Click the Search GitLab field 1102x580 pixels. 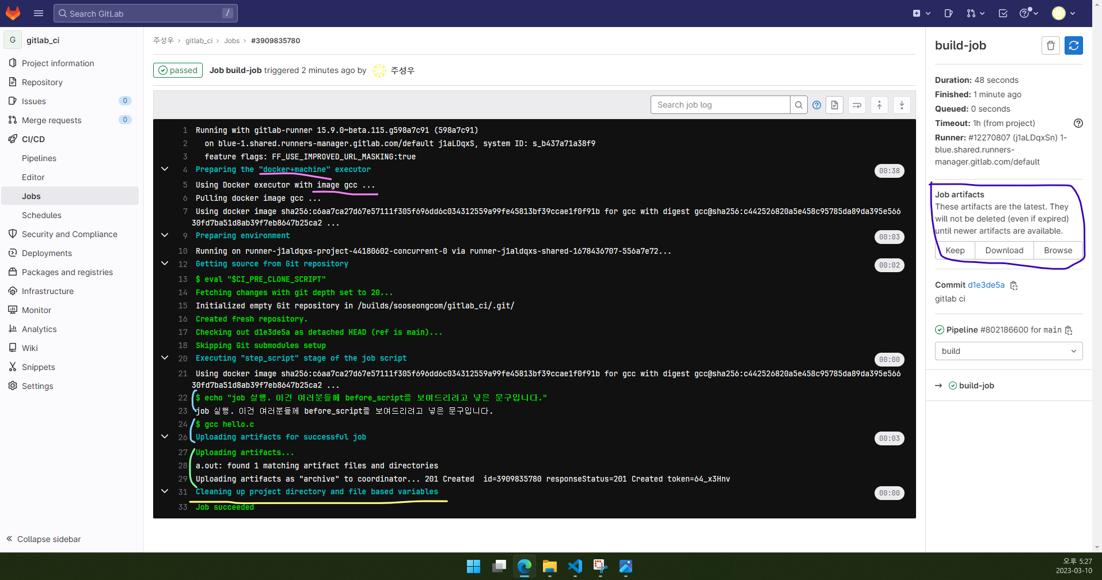(146, 13)
